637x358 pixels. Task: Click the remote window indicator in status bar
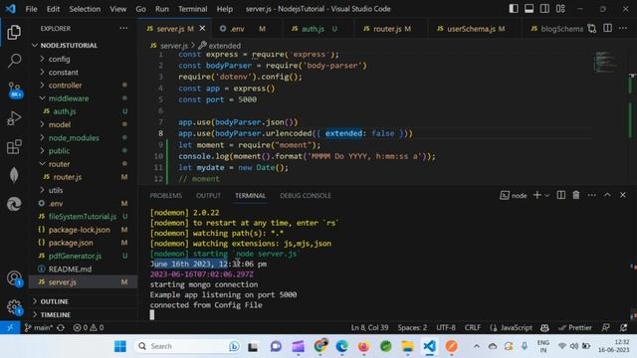10,327
